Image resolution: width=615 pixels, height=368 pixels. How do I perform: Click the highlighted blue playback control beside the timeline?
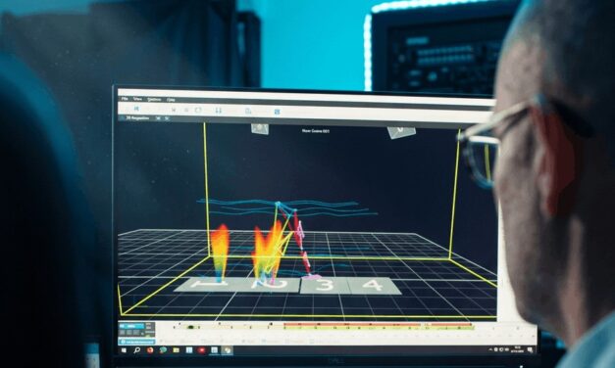[131, 326]
